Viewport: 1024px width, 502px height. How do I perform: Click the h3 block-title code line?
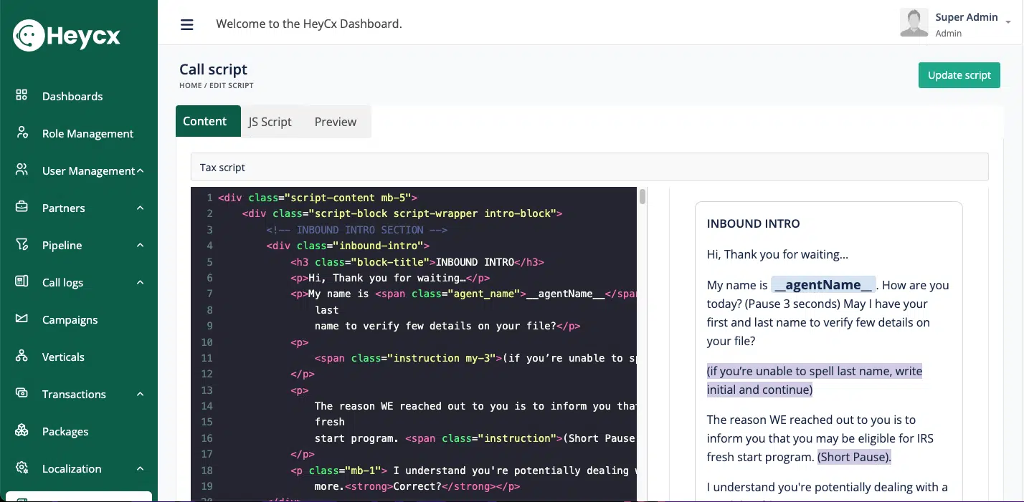tap(417, 262)
